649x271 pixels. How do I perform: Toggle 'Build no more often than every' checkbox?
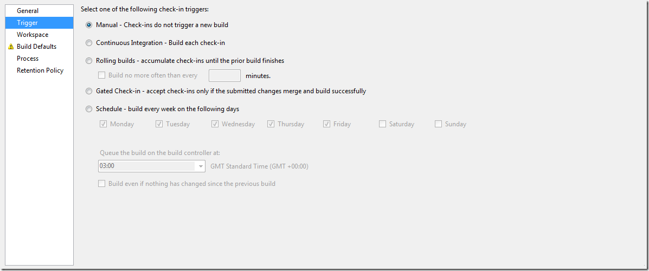pyautogui.click(x=101, y=75)
